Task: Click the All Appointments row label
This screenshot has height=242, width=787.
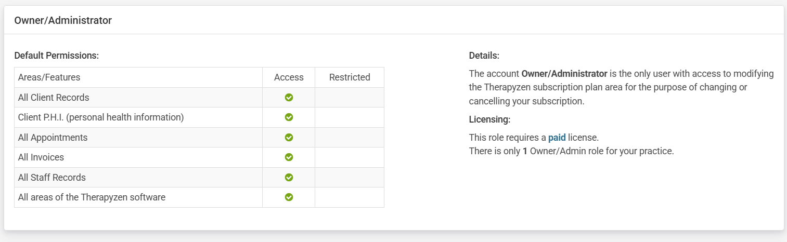Action: pos(53,138)
